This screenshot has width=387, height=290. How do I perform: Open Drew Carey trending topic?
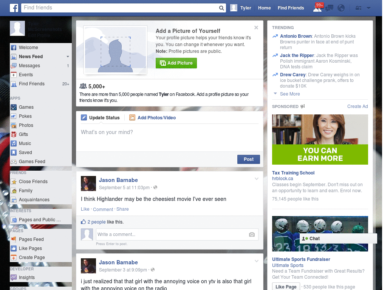(293, 75)
